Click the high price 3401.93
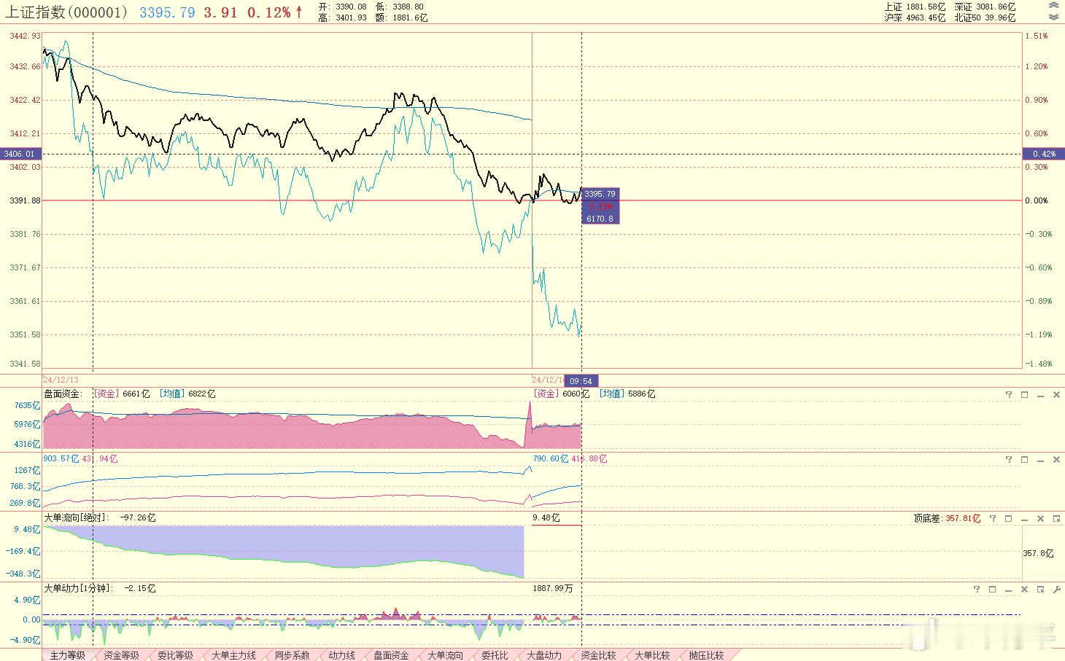This screenshot has width=1065, height=661. [x=349, y=17]
